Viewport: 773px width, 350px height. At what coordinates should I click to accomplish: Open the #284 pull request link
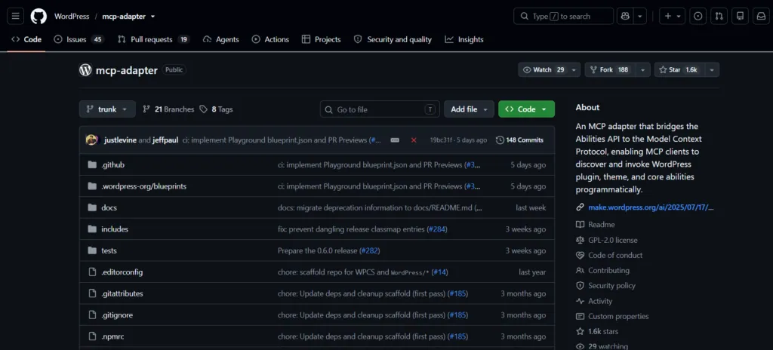[436, 229]
